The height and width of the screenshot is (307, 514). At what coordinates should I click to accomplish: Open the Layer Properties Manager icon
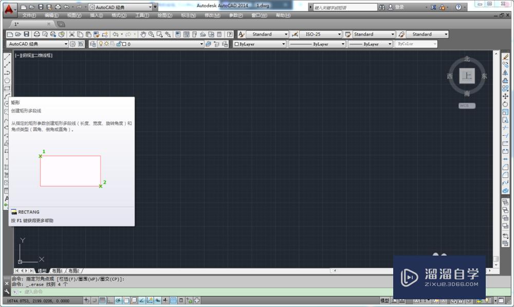[93, 44]
